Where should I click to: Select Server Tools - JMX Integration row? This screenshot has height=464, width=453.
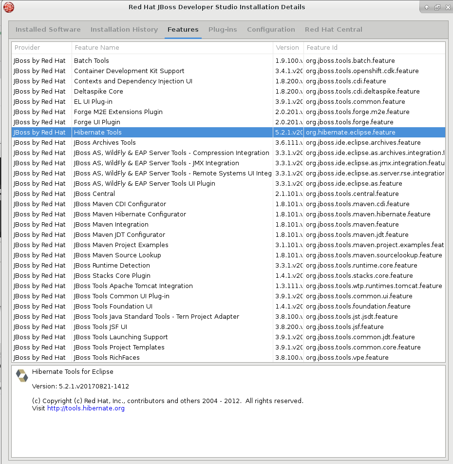click(x=228, y=163)
